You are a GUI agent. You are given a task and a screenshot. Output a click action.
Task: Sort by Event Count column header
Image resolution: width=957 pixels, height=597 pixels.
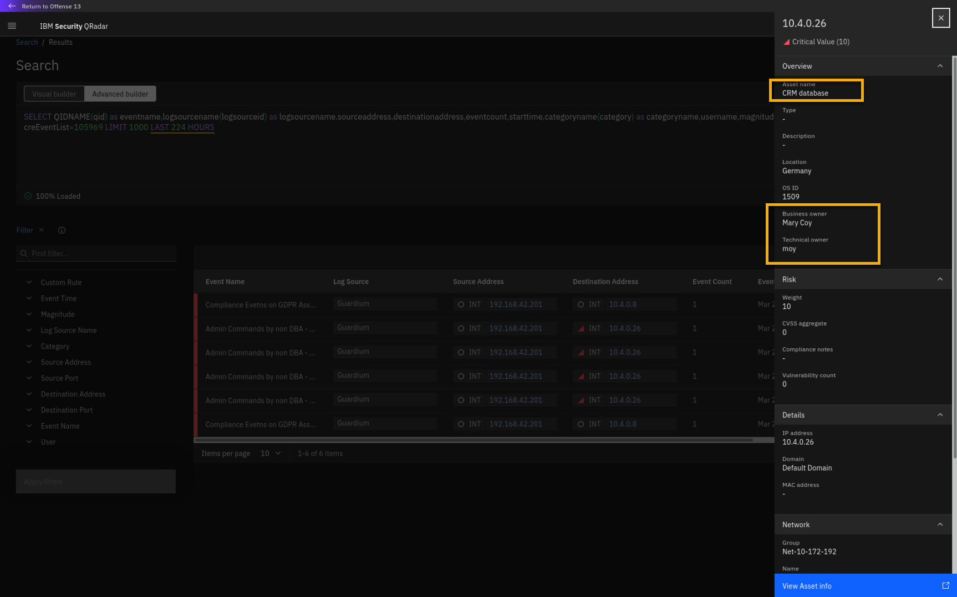tap(712, 282)
